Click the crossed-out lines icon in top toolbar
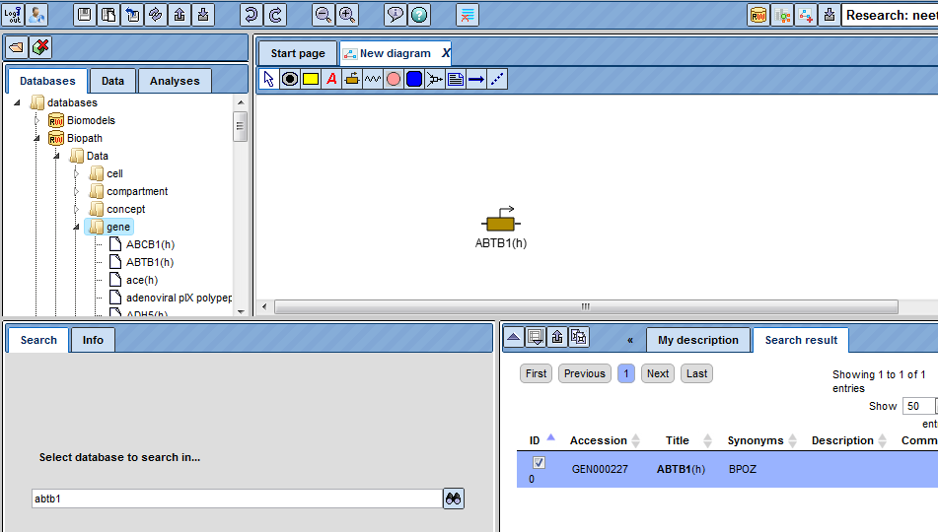 click(x=468, y=15)
